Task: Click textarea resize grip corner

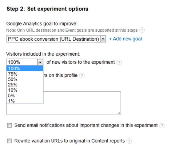Action: tap(119, 113)
